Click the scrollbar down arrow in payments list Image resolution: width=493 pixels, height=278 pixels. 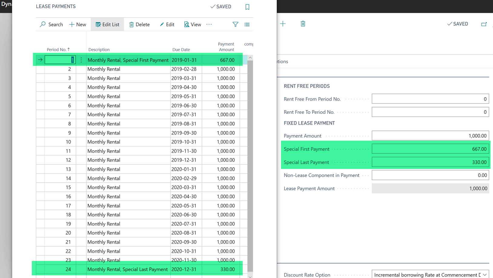pos(250,276)
